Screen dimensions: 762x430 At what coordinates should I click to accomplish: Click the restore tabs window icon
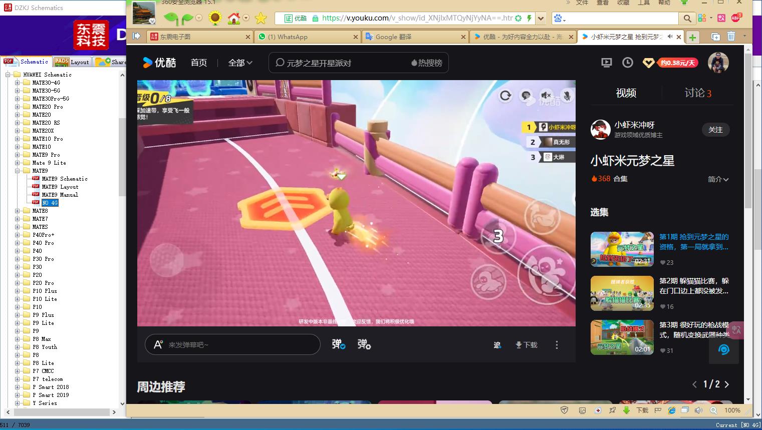715,37
